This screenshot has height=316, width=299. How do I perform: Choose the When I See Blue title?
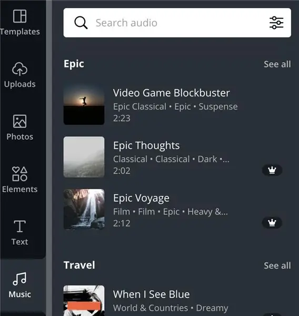(151, 294)
